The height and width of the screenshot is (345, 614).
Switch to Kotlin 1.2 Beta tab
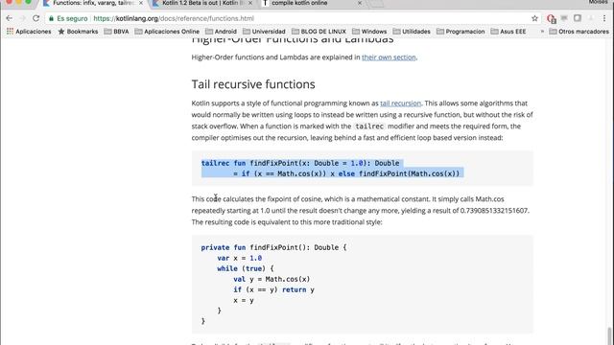(x=201, y=3)
